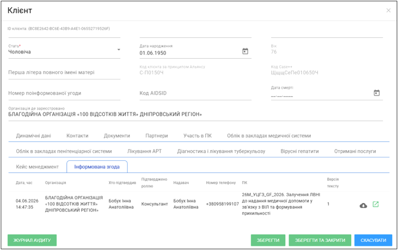The width and height of the screenshot is (398, 250).
Task: Close the Клієнт dialog
Action: [x=389, y=10]
